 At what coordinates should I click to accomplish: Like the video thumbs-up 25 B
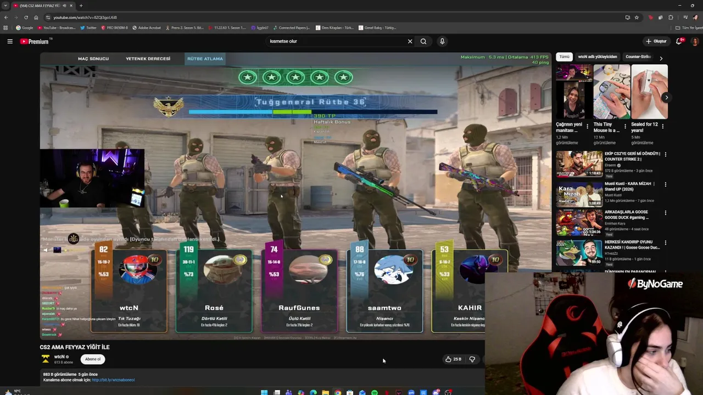click(453, 359)
